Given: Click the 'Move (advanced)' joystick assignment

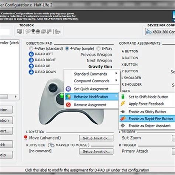Looking at the screenshot, I should click(x=45, y=138).
